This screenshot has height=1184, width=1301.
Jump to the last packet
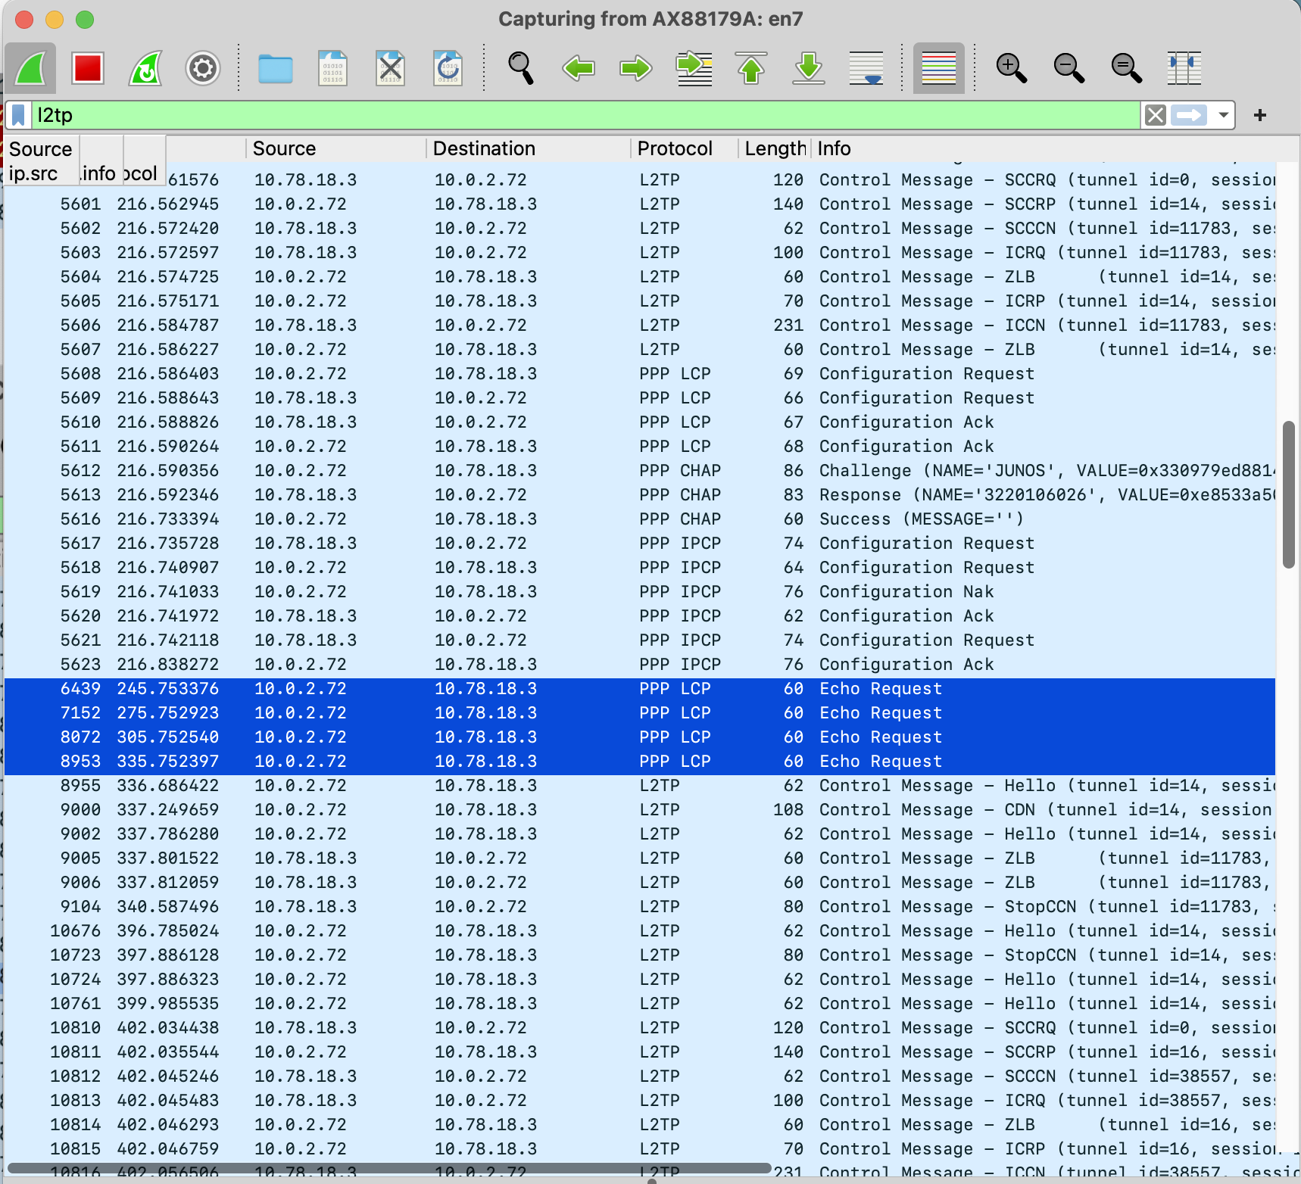coord(808,68)
